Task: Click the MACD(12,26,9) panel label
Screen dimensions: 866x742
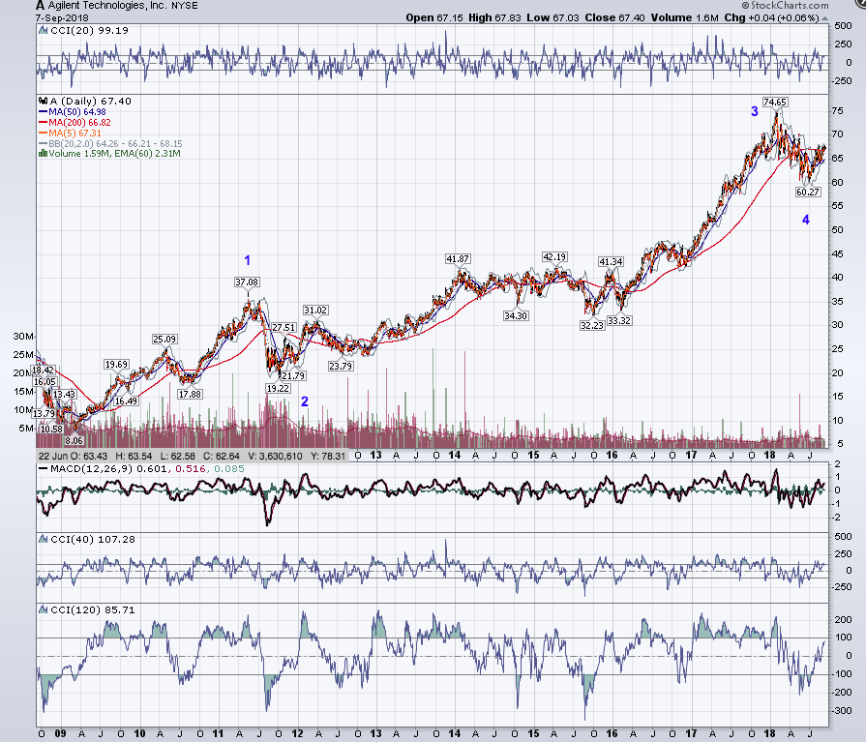Action: point(147,469)
